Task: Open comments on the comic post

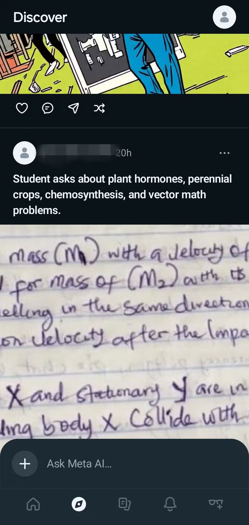Action: pos(48,108)
